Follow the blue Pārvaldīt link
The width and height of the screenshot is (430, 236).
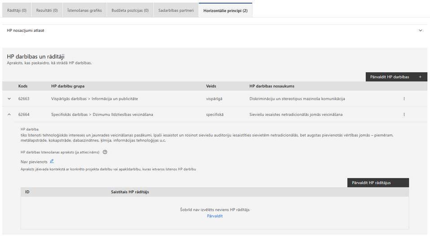tap(215, 216)
